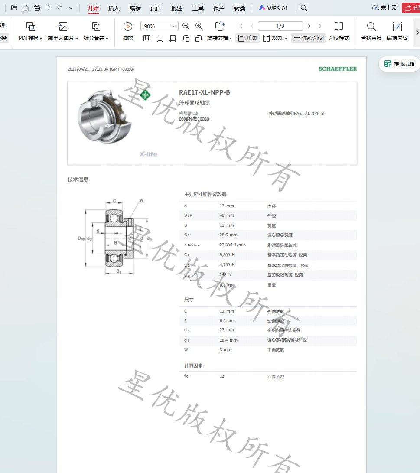Click the bearing product photo

point(104,116)
